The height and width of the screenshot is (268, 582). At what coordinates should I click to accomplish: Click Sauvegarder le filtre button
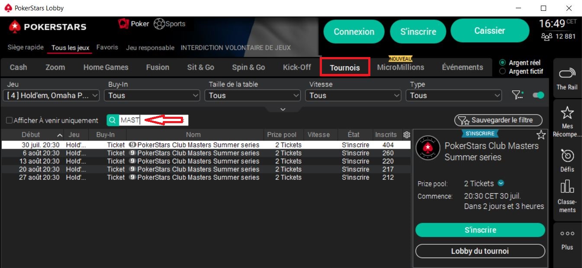pos(498,120)
